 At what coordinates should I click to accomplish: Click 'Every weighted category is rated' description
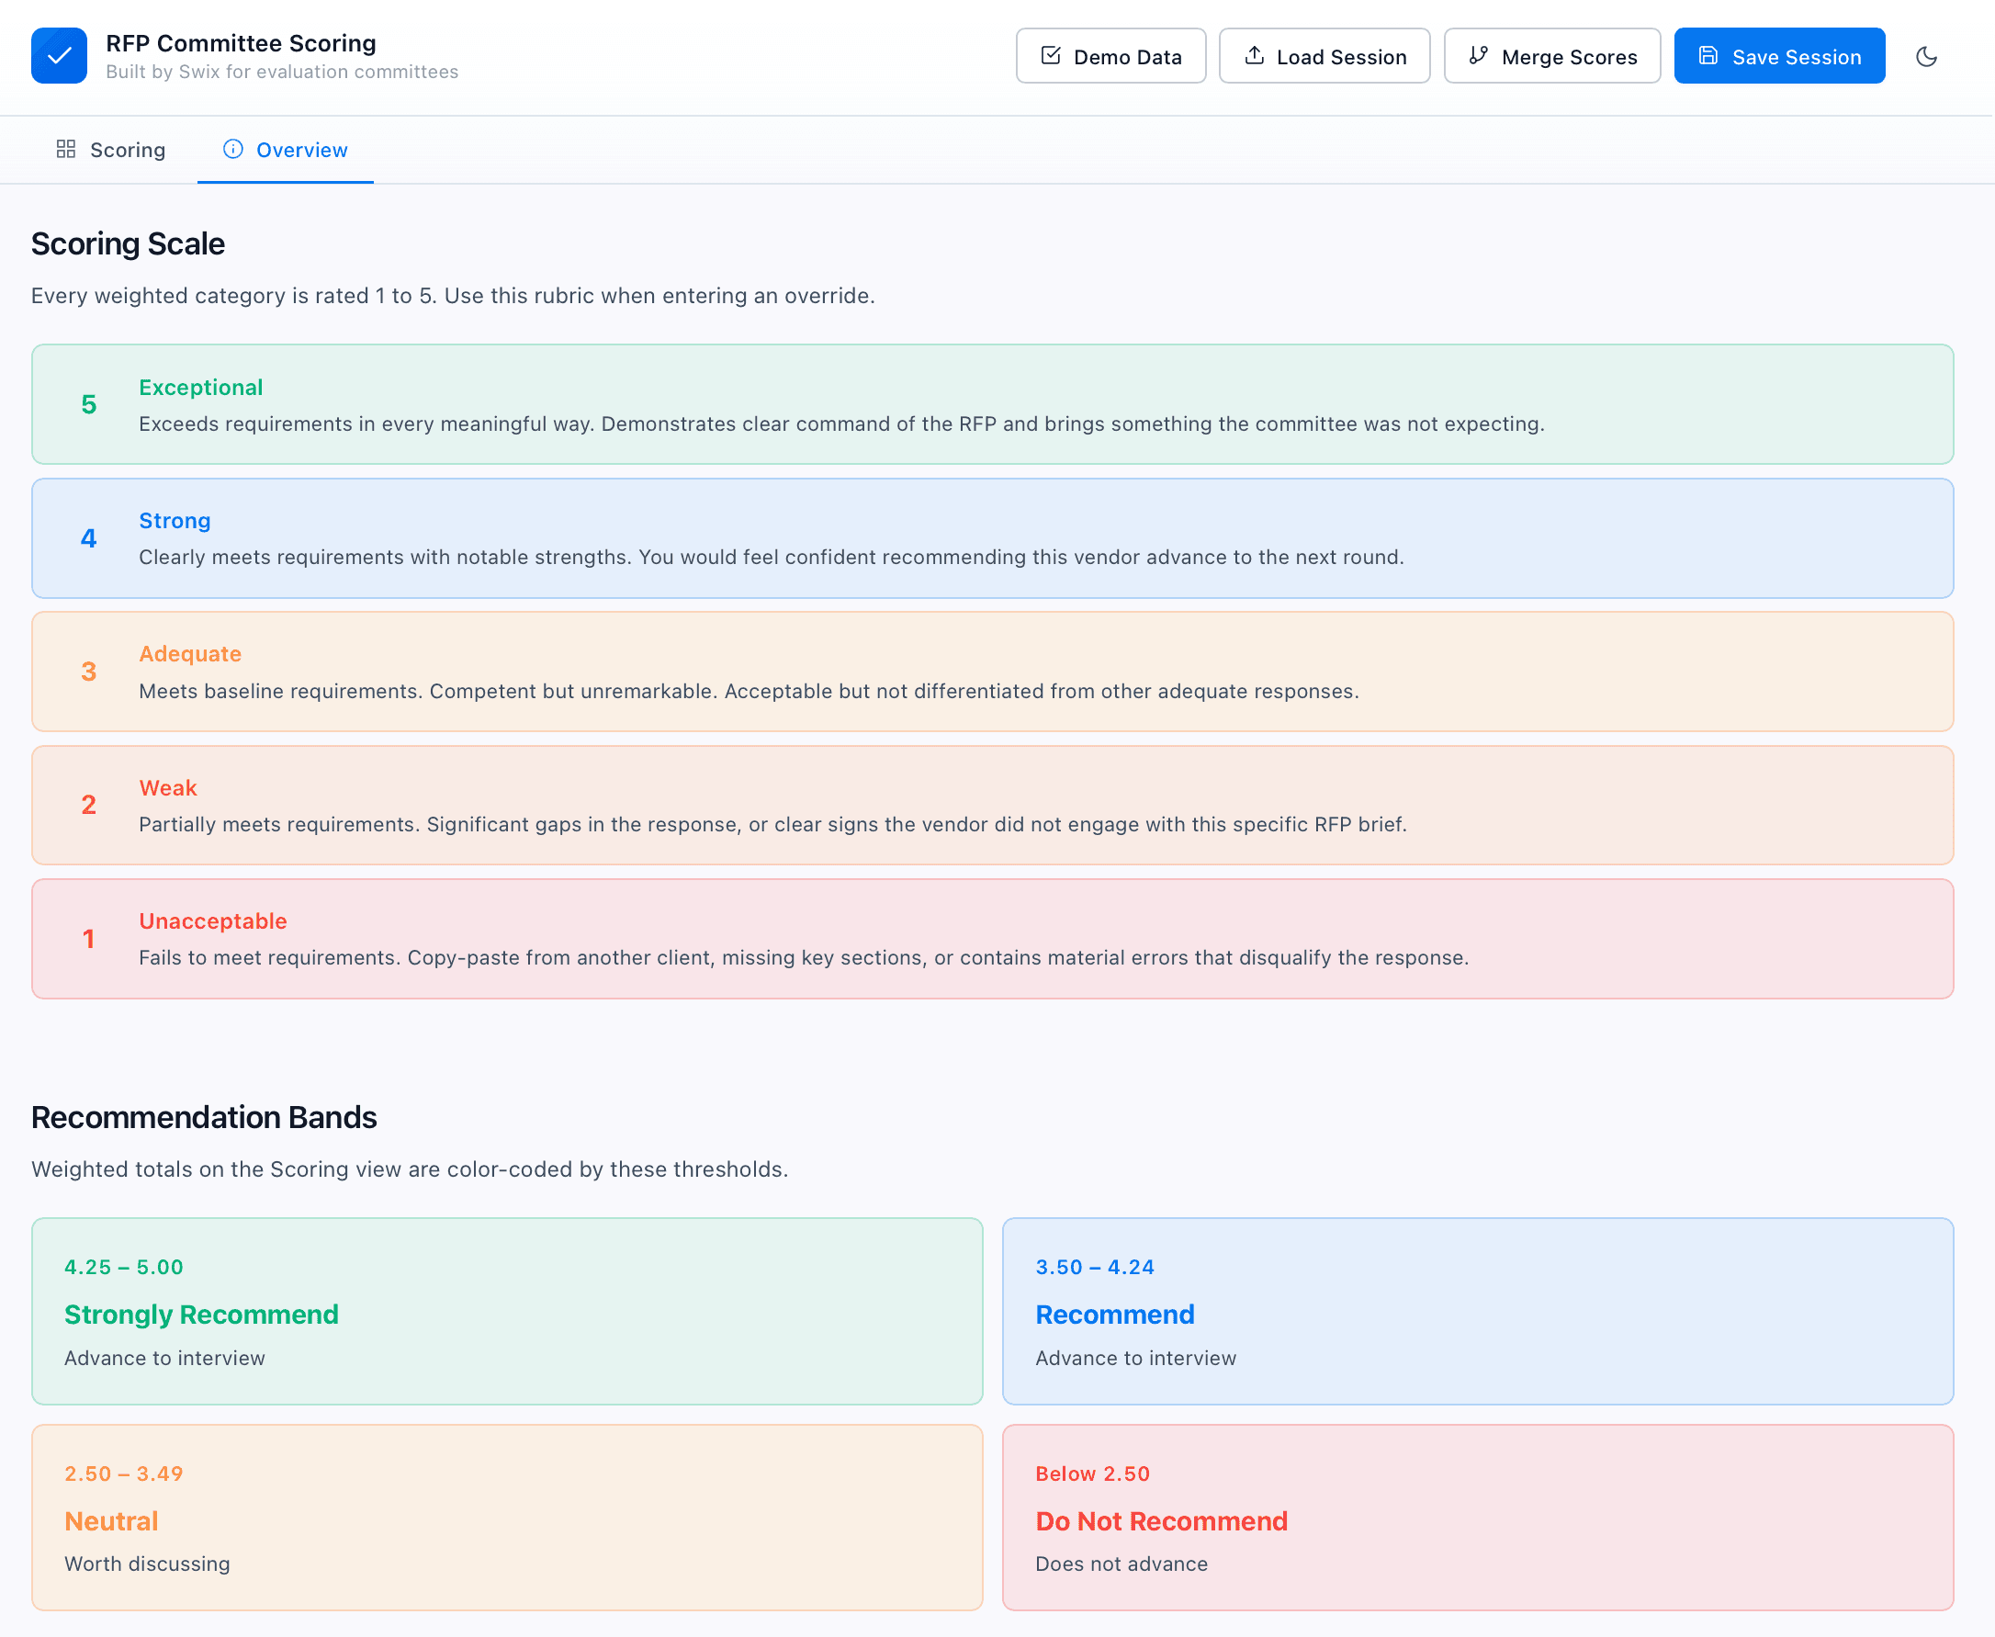453,296
